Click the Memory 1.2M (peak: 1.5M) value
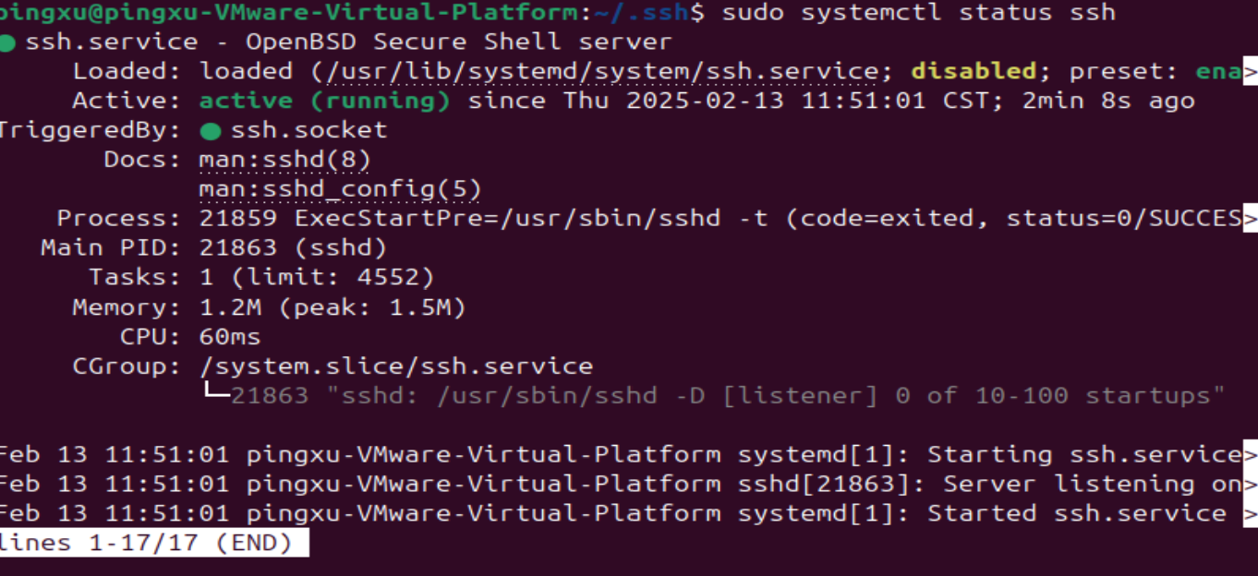This screenshot has width=1258, height=576. click(333, 307)
